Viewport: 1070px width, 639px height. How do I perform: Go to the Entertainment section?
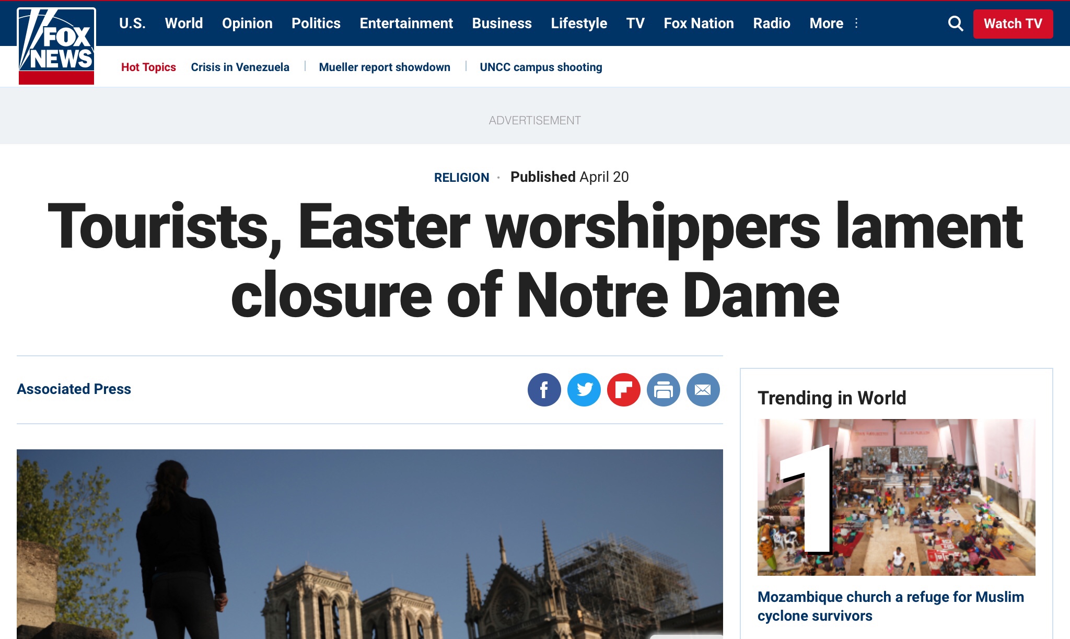(406, 24)
